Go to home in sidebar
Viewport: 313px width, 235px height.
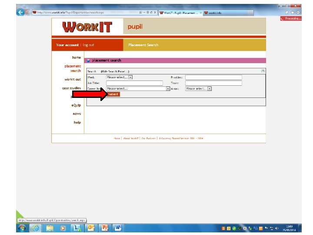click(77, 57)
